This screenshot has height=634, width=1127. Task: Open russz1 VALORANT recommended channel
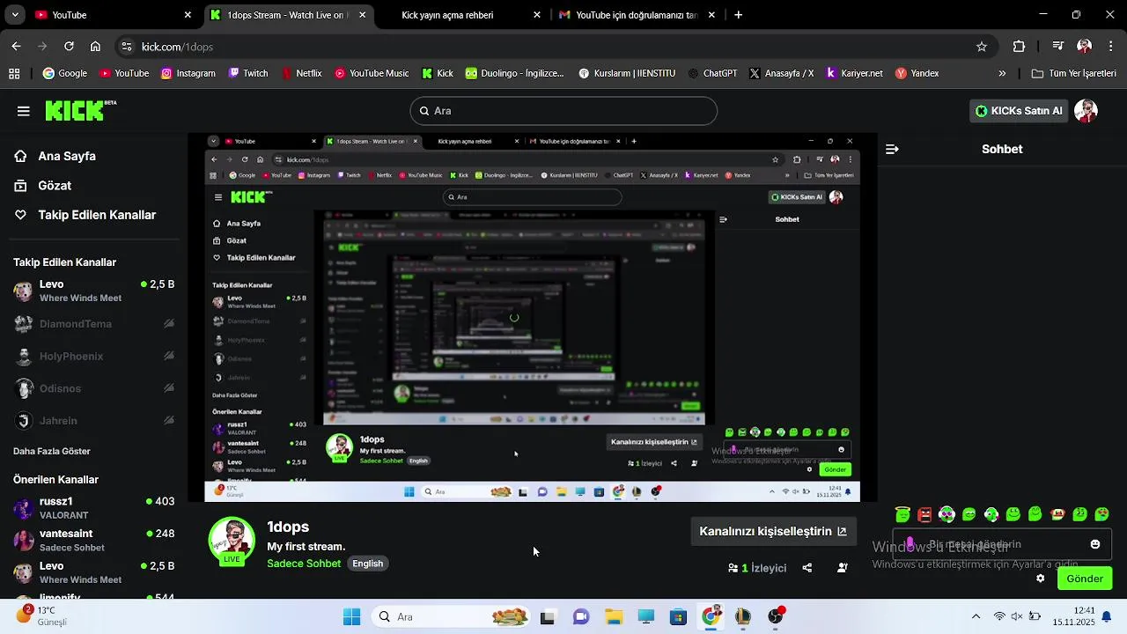(x=94, y=508)
